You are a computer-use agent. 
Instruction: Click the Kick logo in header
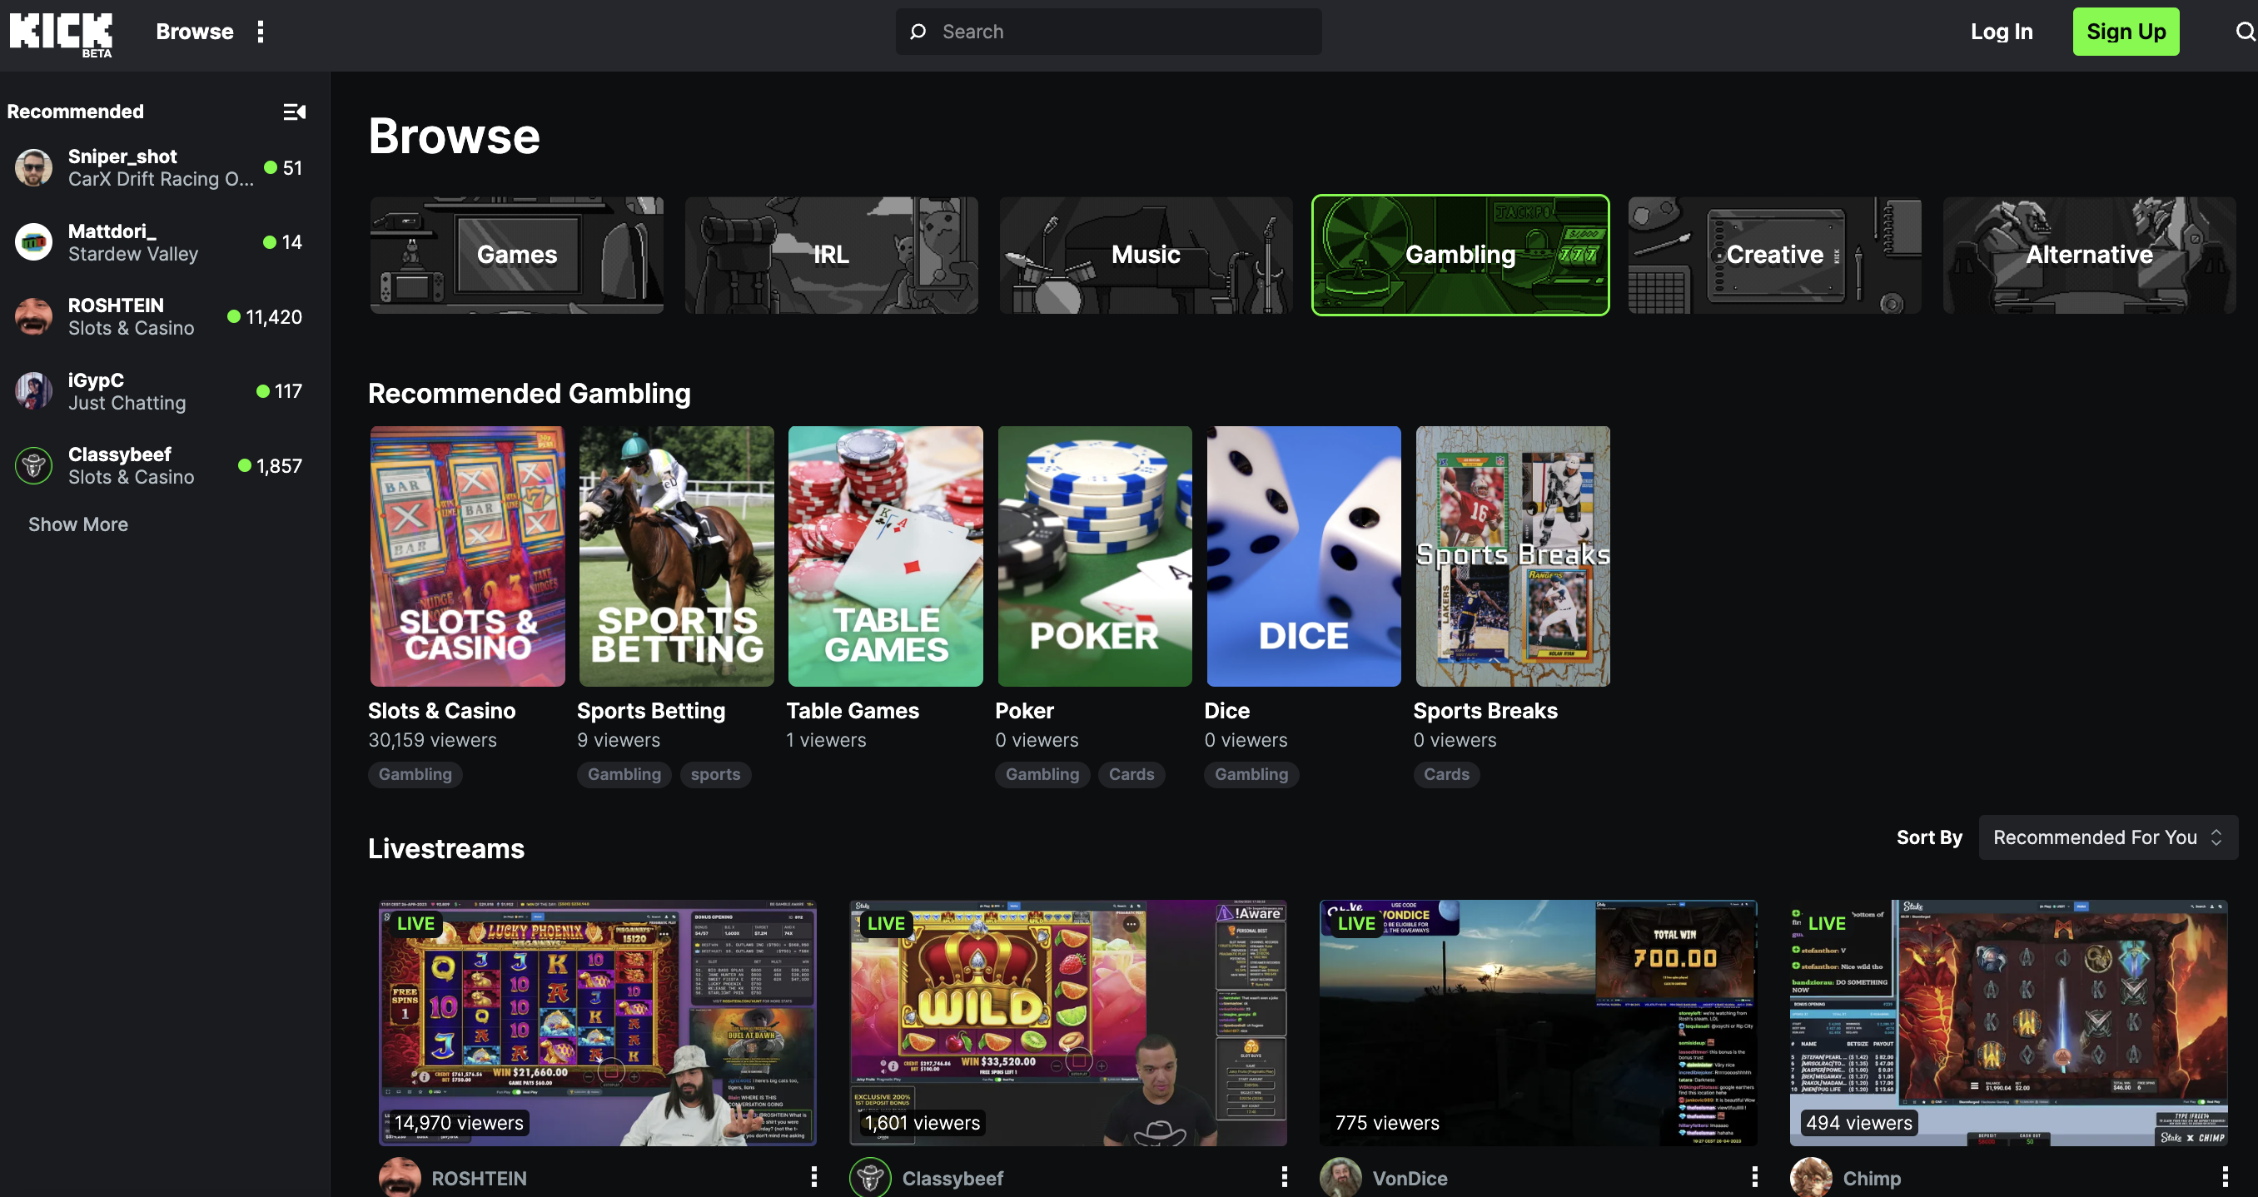coord(61,33)
